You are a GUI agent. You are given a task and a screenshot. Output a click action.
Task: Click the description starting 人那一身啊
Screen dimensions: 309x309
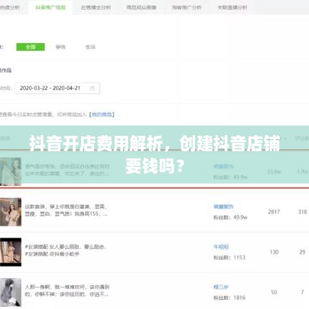click(x=67, y=290)
